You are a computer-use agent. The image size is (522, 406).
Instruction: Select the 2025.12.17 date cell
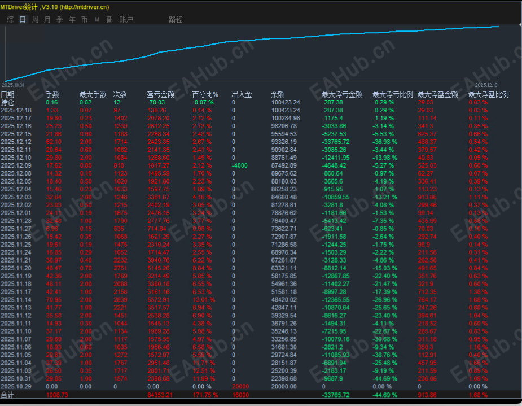point(16,118)
